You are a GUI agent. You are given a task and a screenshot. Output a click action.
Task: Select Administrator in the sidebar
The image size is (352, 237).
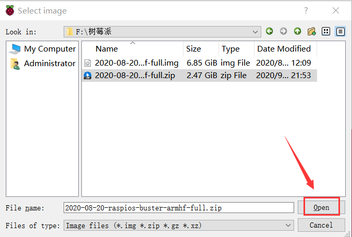click(x=42, y=64)
